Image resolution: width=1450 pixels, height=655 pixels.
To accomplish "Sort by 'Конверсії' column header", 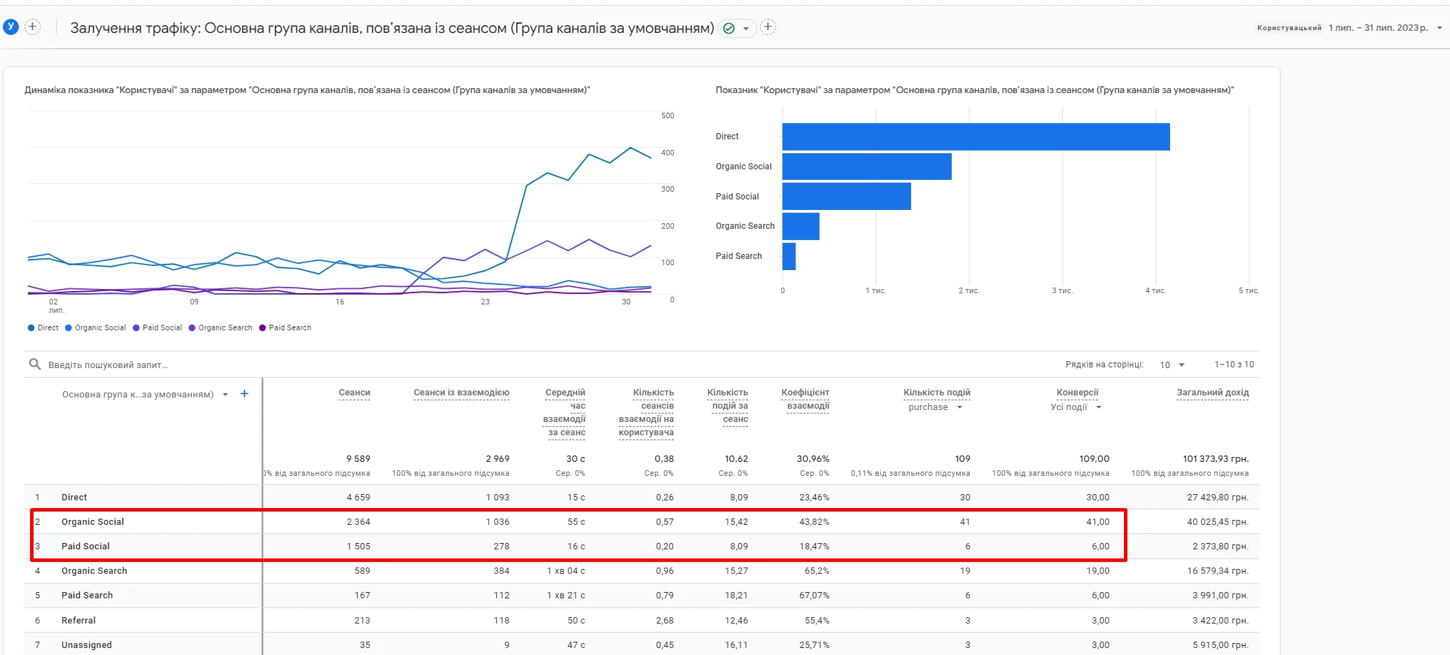I will (1077, 393).
